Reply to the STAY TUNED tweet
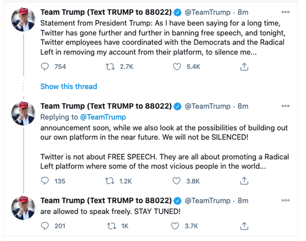 45,226
